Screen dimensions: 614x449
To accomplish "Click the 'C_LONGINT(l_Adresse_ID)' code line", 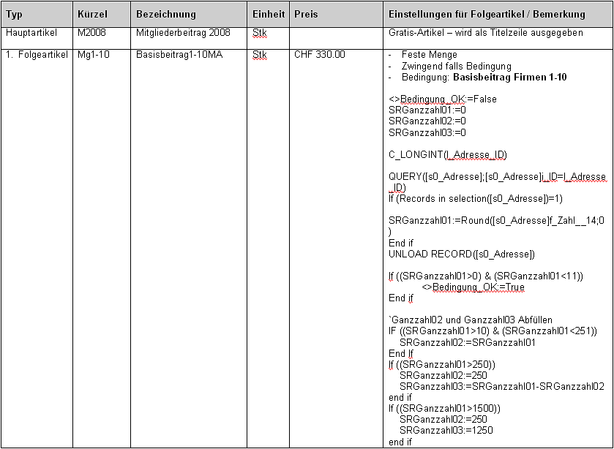I will tap(447, 154).
